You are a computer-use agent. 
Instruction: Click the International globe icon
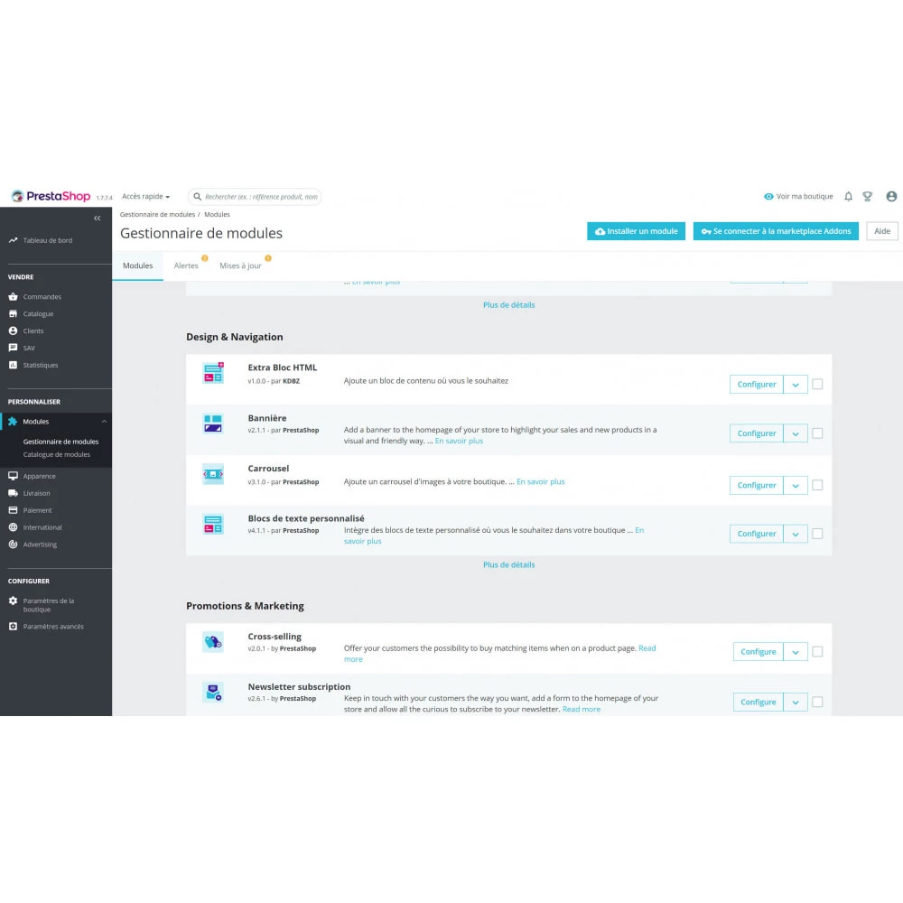14,527
